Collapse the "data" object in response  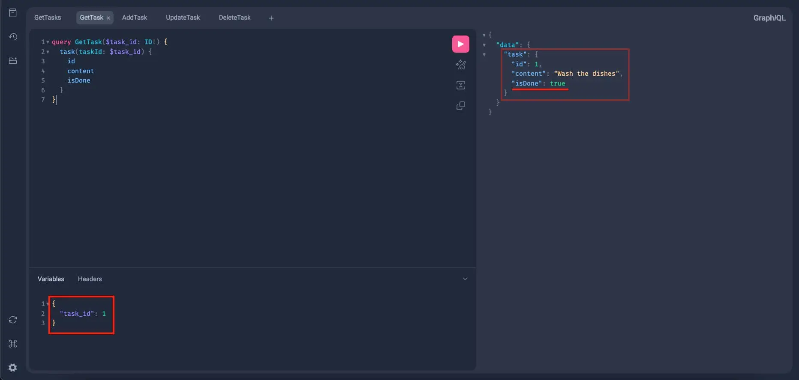pyautogui.click(x=484, y=45)
